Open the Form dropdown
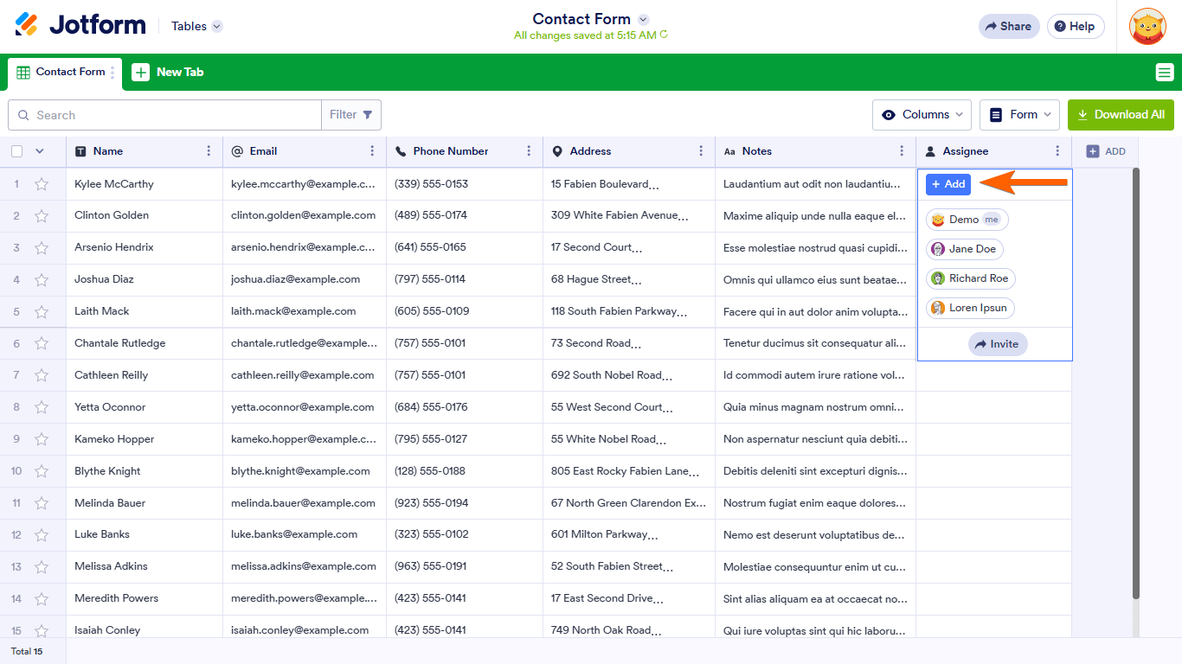Screen dimensions: 1182x664 coord(1019,115)
